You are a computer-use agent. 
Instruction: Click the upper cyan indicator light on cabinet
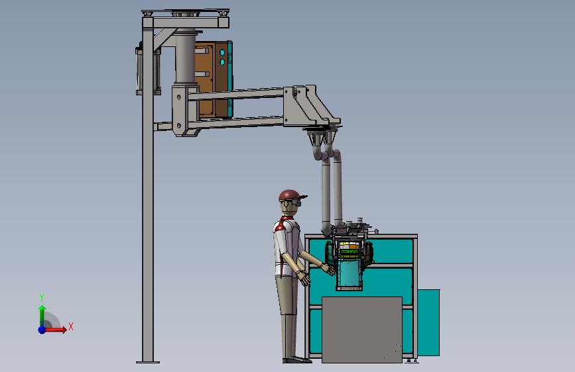click(222, 53)
